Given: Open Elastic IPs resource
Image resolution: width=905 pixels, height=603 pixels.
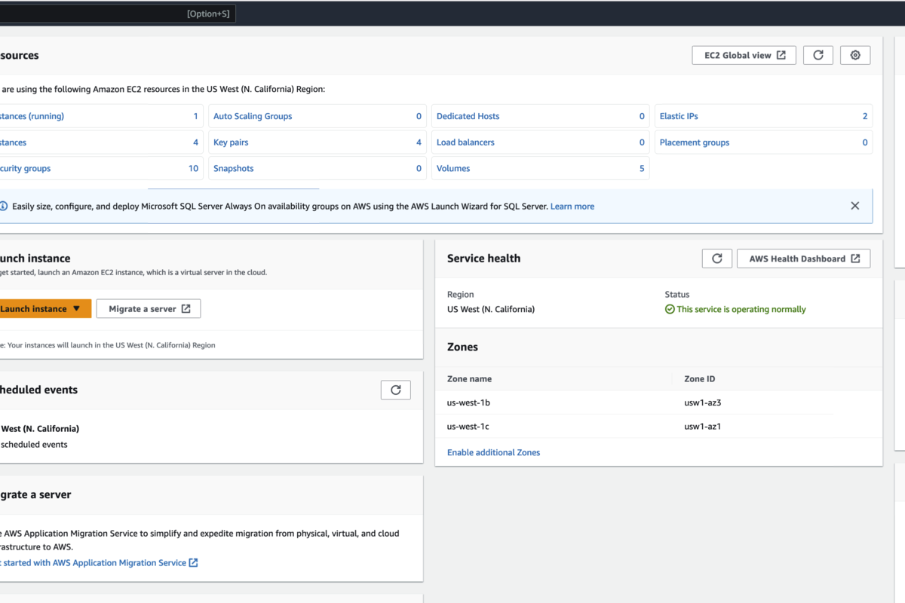Looking at the screenshot, I should pos(679,116).
